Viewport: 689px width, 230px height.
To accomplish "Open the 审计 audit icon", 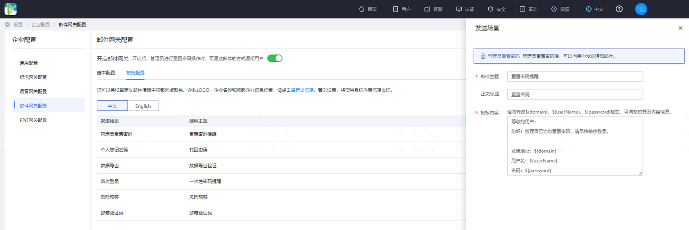I will tap(522, 9).
